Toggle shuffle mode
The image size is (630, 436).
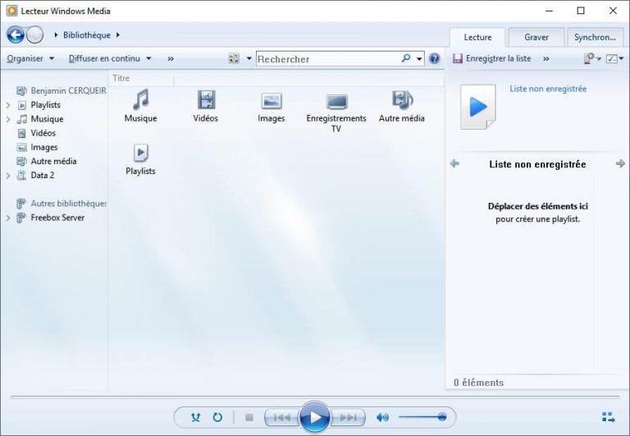pyautogui.click(x=196, y=417)
